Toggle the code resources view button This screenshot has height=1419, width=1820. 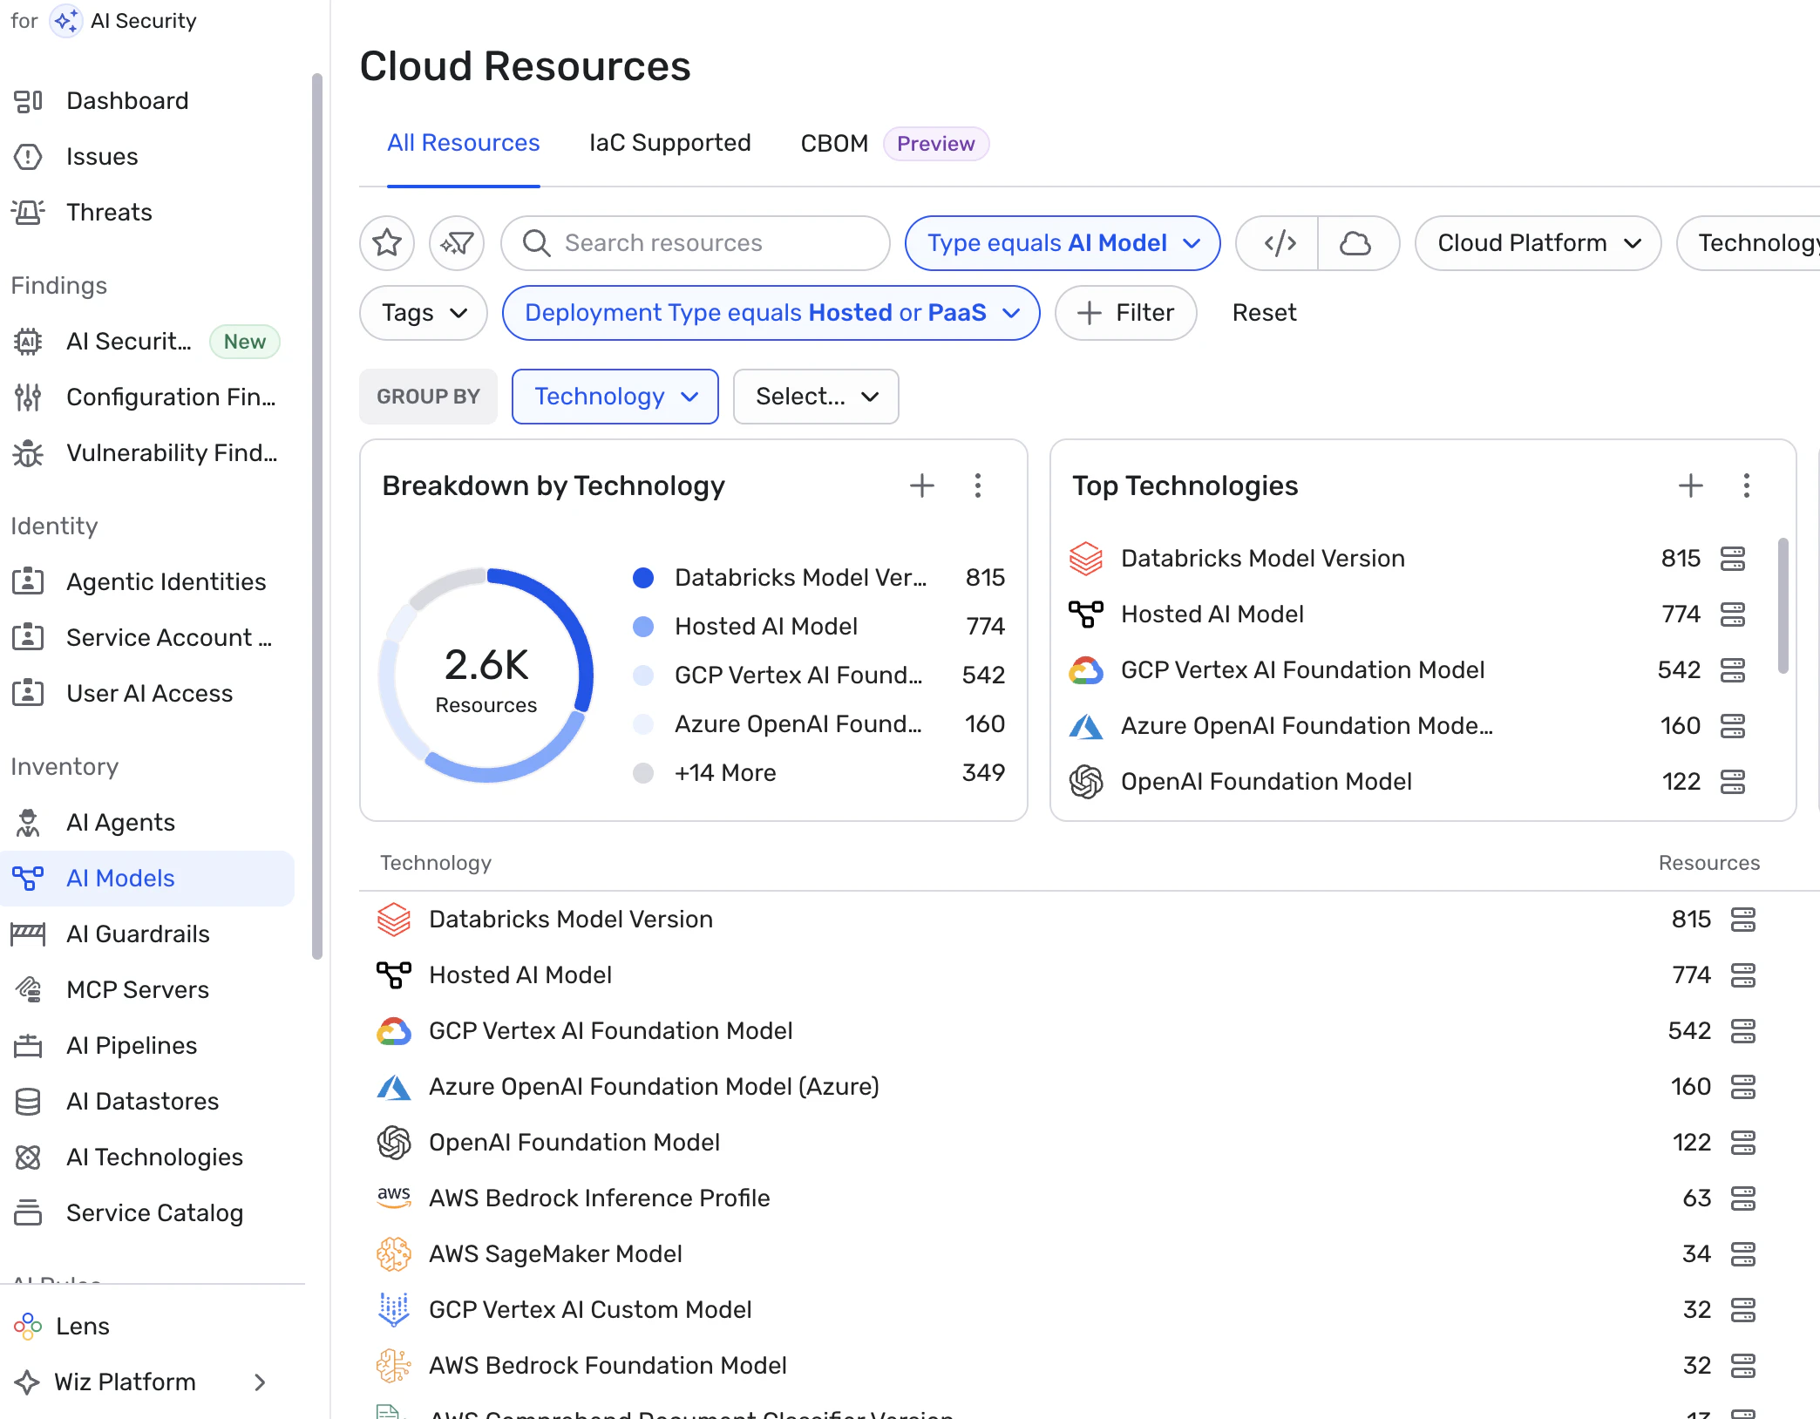click(x=1279, y=243)
